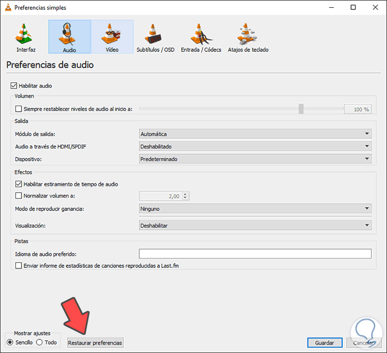Decrease the normalizar volumen value with down arrow
The width and height of the screenshot is (387, 353).
[185, 198]
